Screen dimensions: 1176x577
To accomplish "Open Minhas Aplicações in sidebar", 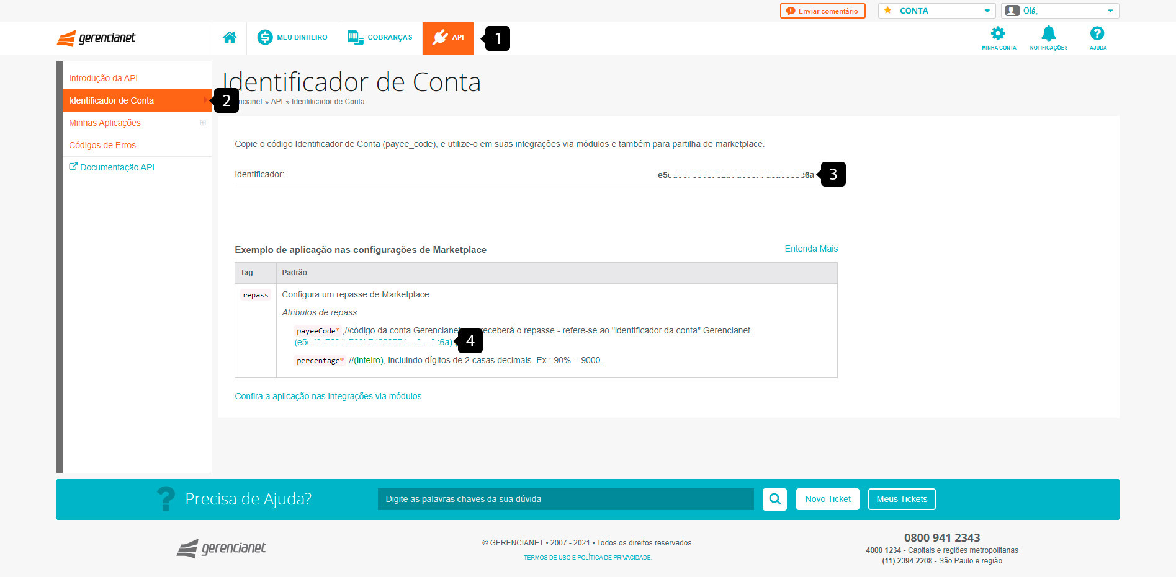I will click(x=105, y=123).
